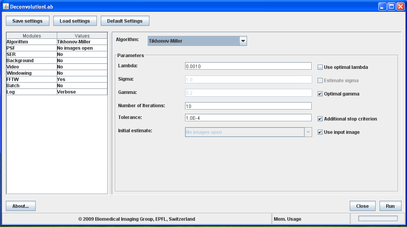Enable Use optimal lambda checkbox

pyautogui.click(x=320, y=67)
